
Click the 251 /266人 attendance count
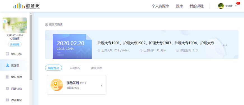point(122,50)
